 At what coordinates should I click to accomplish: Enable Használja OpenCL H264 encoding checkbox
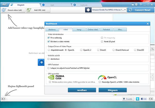point(100,82)
